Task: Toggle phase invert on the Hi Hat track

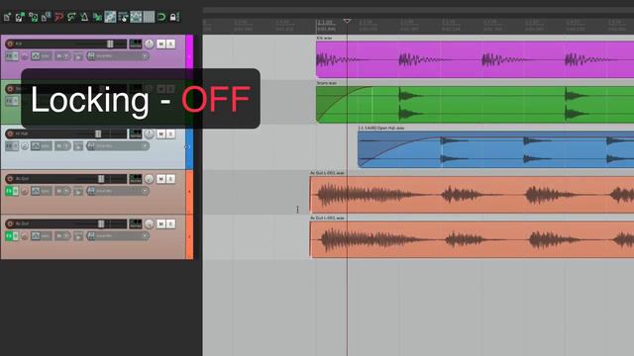Action: point(25,145)
